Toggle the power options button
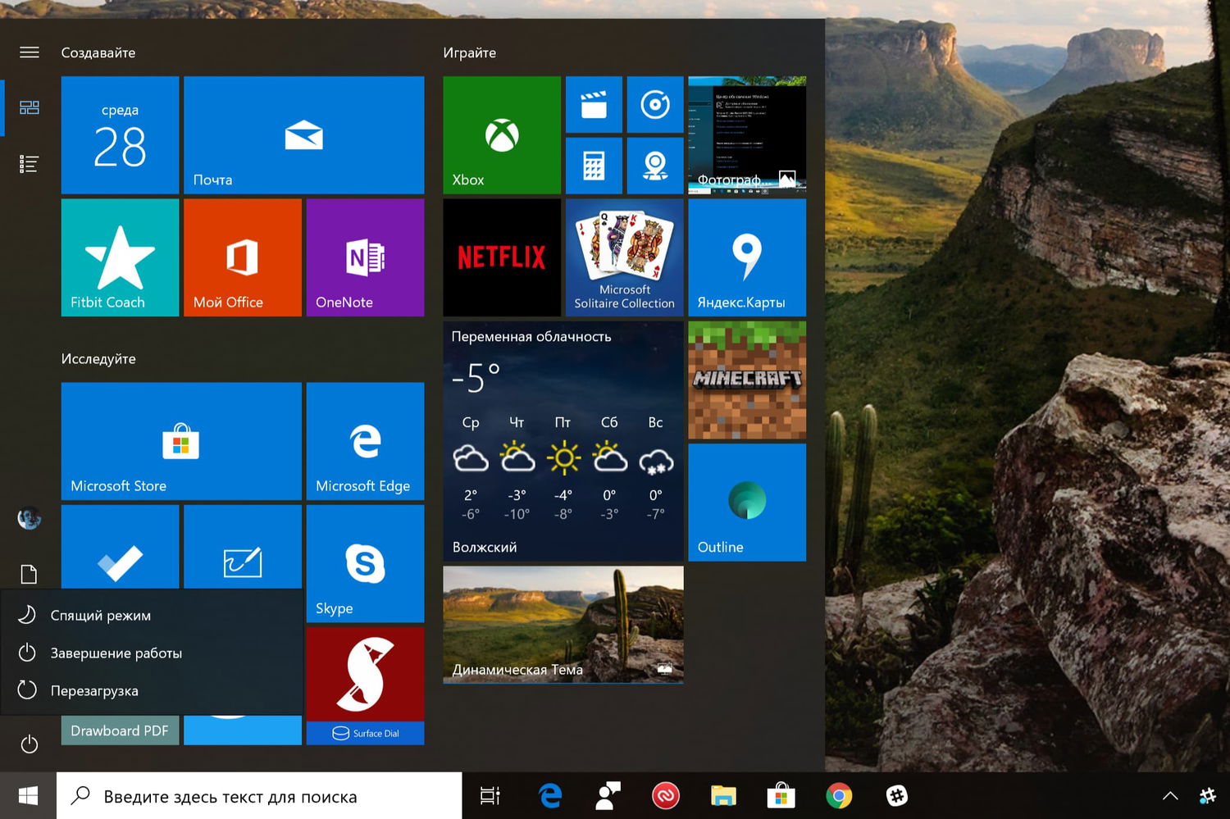 (x=30, y=744)
